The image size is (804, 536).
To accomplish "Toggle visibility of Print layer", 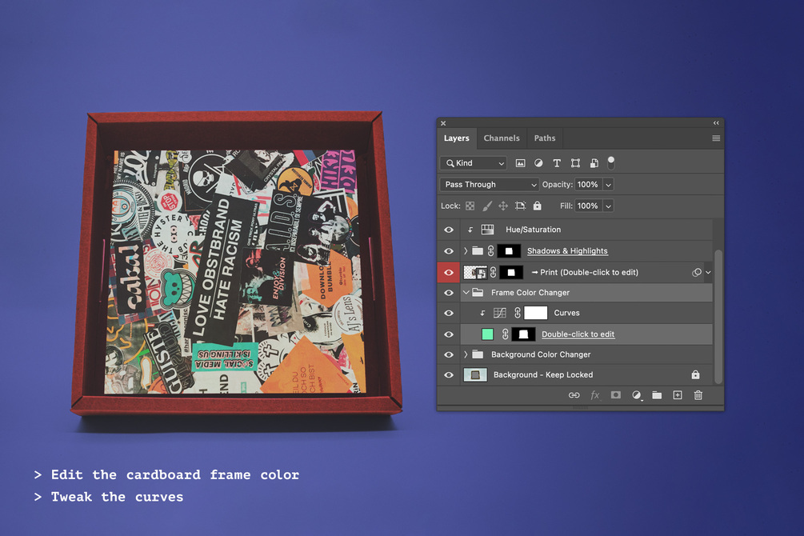I will point(449,272).
